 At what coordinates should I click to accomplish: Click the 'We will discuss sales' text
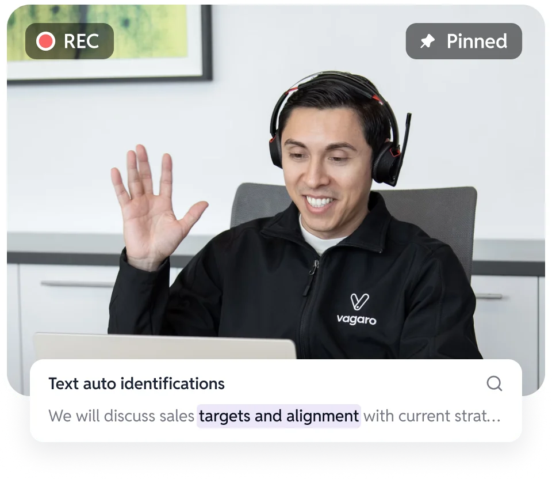pos(121,416)
